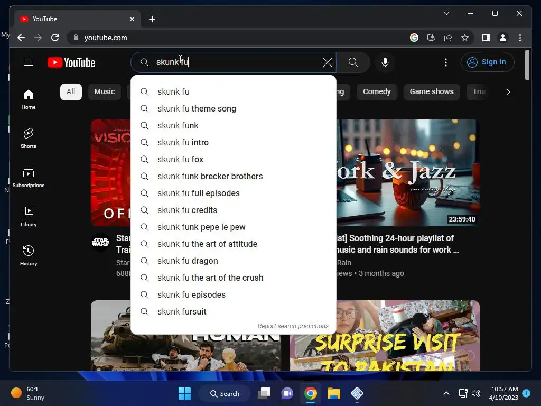
Task: Open the tab search dropdown arrow
Action: (446, 13)
